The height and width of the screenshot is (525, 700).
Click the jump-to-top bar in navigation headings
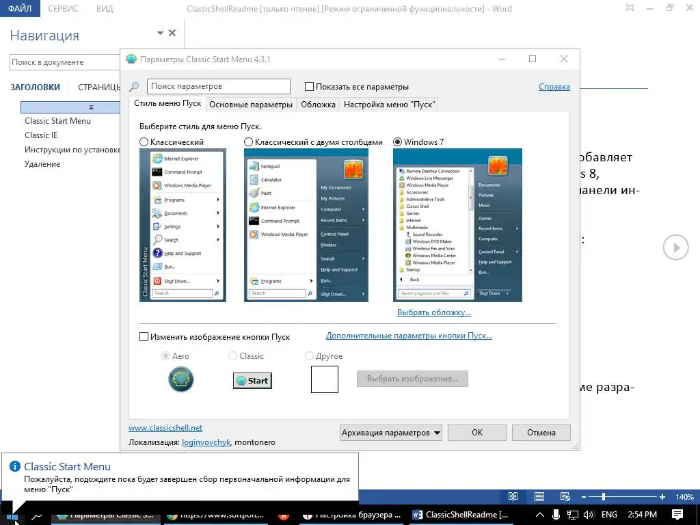tap(70, 107)
